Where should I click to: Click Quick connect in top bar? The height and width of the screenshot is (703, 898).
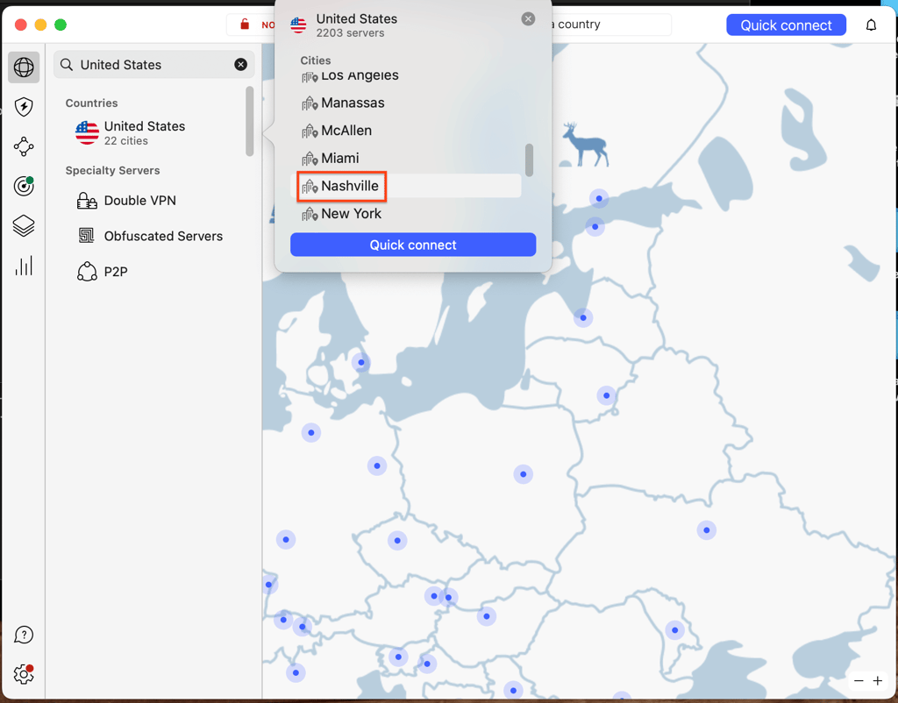tap(786, 25)
